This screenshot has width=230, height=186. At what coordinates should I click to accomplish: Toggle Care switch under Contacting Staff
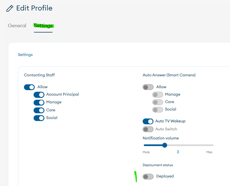click(x=39, y=110)
